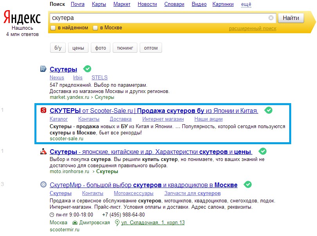Click the Скутеры breadcrumb after moto.ironhorse.ru
This screenshot has width=317, height=236.
107,172
